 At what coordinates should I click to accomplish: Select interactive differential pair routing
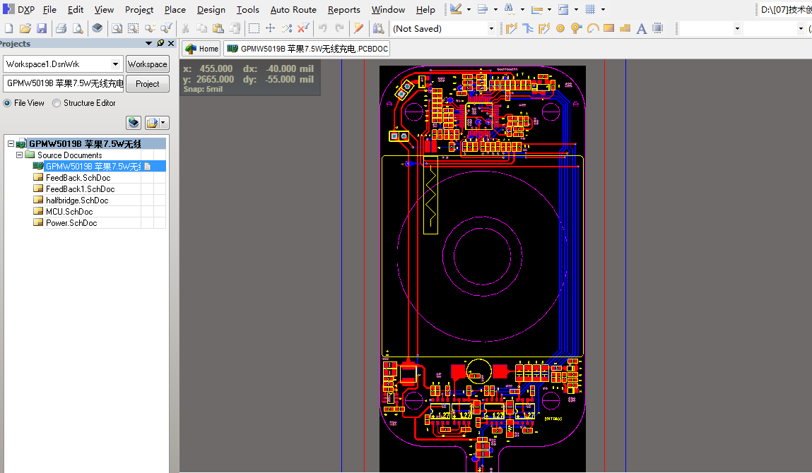[x=543, y=28]
